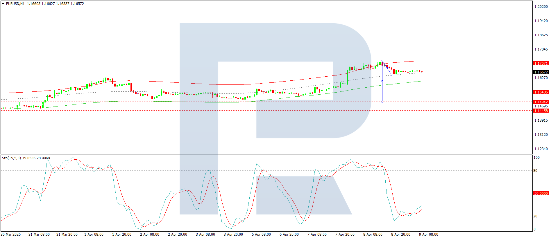Screen dimensions: 551x238
Task: Select the current price 1.16572 label
Action: pos(541,72)
